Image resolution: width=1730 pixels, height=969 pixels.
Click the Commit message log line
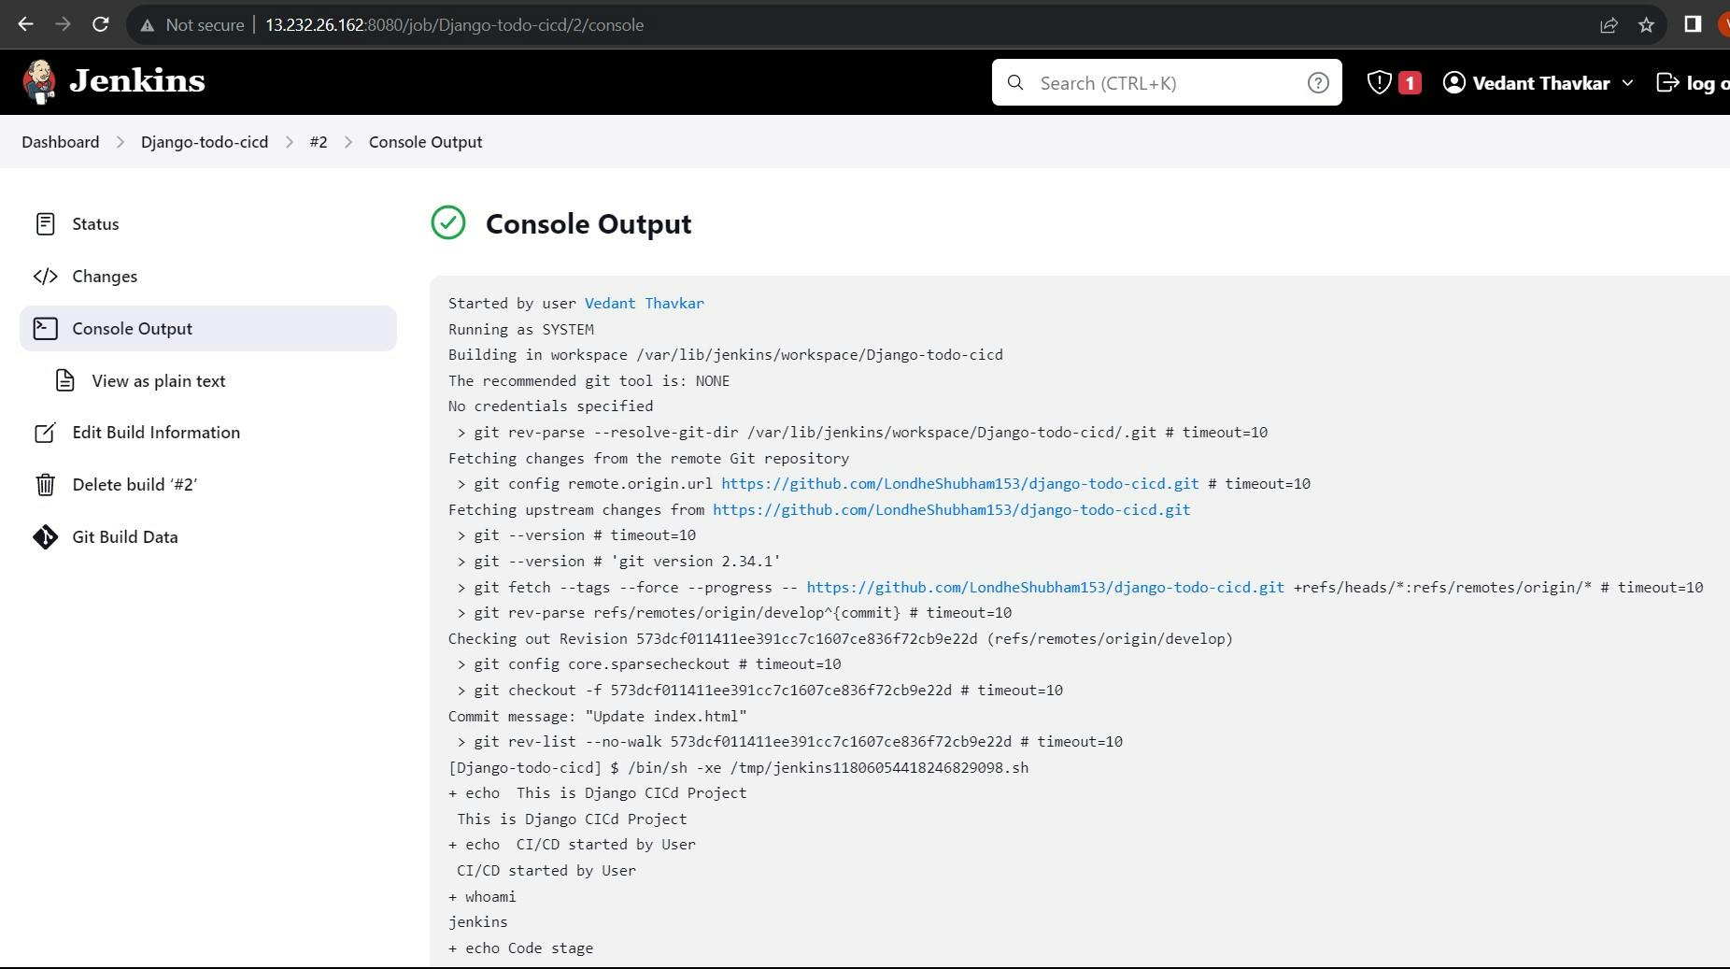point(598,717)
